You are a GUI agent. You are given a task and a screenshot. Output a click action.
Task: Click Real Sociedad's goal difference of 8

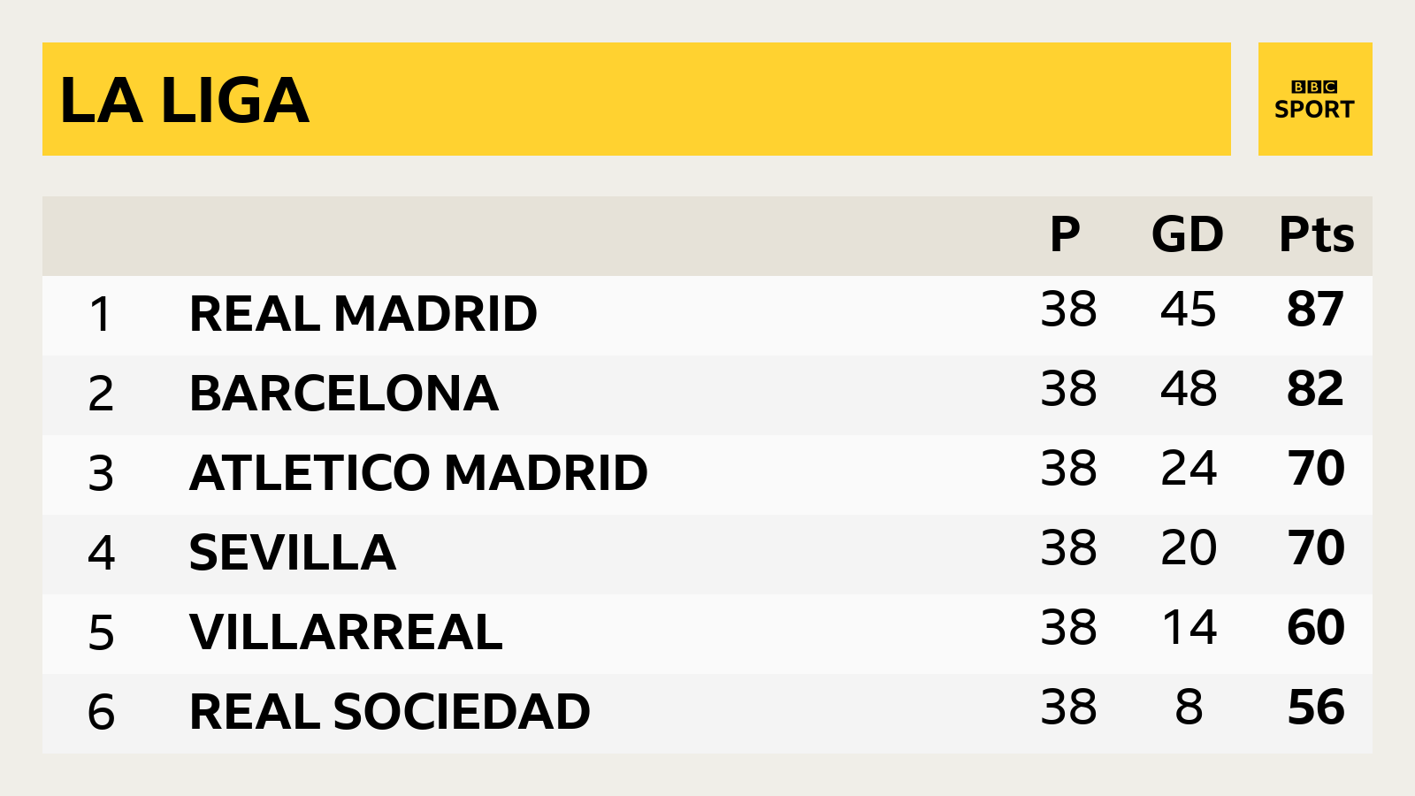click(1189, 708)
